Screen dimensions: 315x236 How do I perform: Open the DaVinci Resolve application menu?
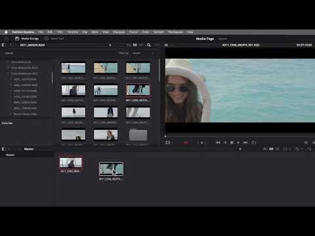(23, 32)
